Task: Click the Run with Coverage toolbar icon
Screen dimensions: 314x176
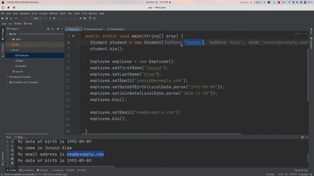Action: [54, 19]
